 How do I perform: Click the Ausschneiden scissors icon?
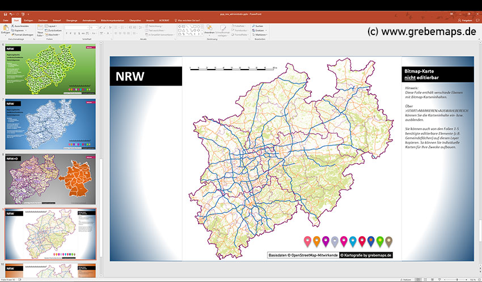14,26
